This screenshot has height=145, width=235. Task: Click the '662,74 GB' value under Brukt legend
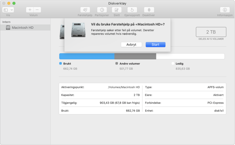[70, 69]
